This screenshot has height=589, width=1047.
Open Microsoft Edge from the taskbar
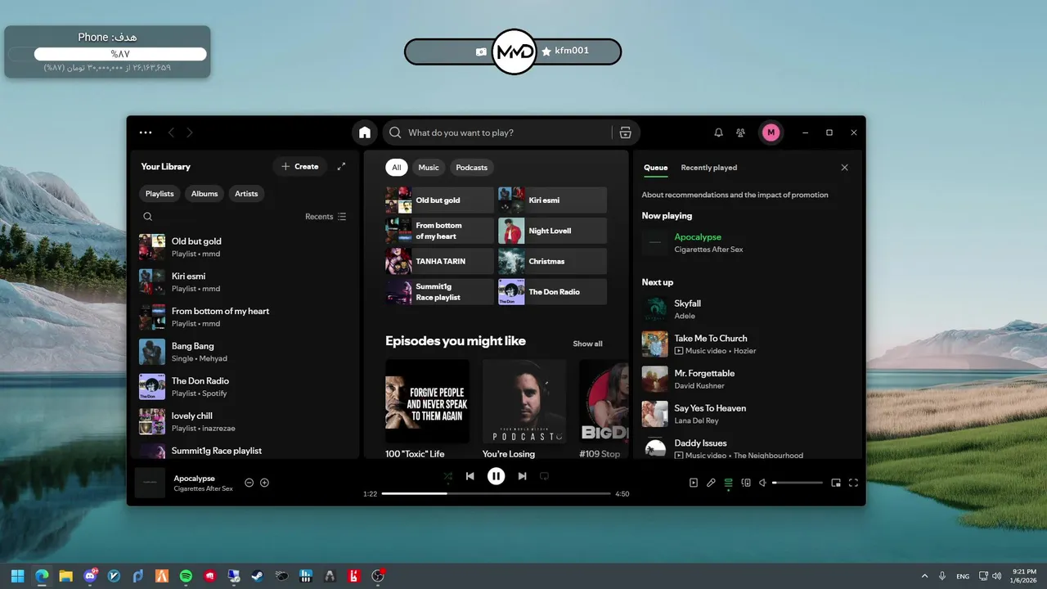(x=42, y=576)
